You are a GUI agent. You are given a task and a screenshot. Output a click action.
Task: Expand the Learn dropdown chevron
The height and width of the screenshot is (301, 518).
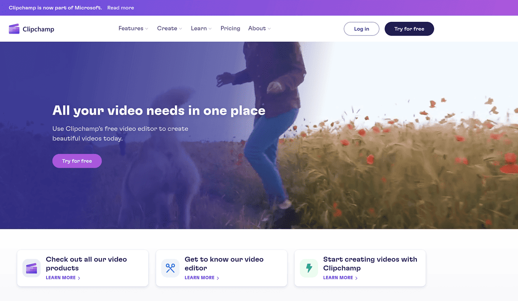[210, 29]
